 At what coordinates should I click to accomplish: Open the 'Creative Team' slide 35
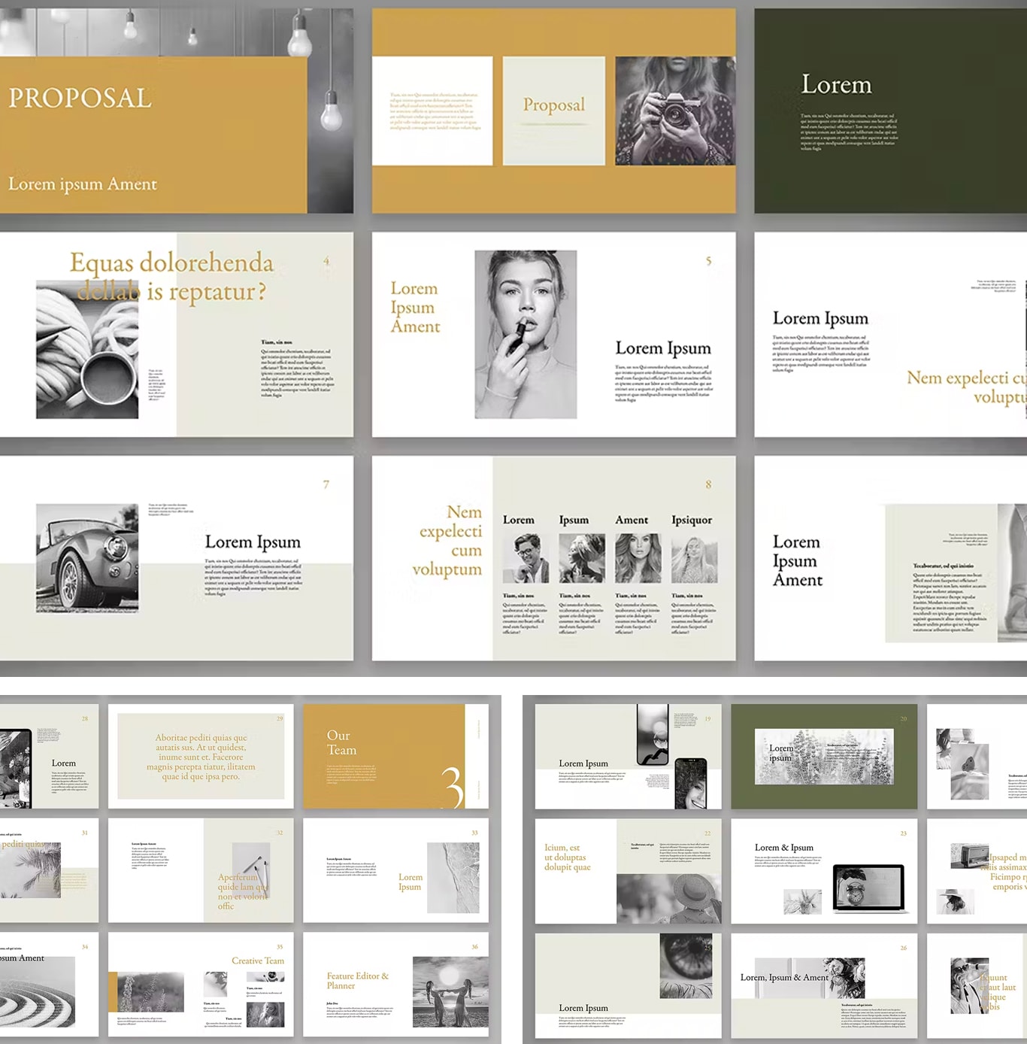pyautogui.click(x=201, y=984)
